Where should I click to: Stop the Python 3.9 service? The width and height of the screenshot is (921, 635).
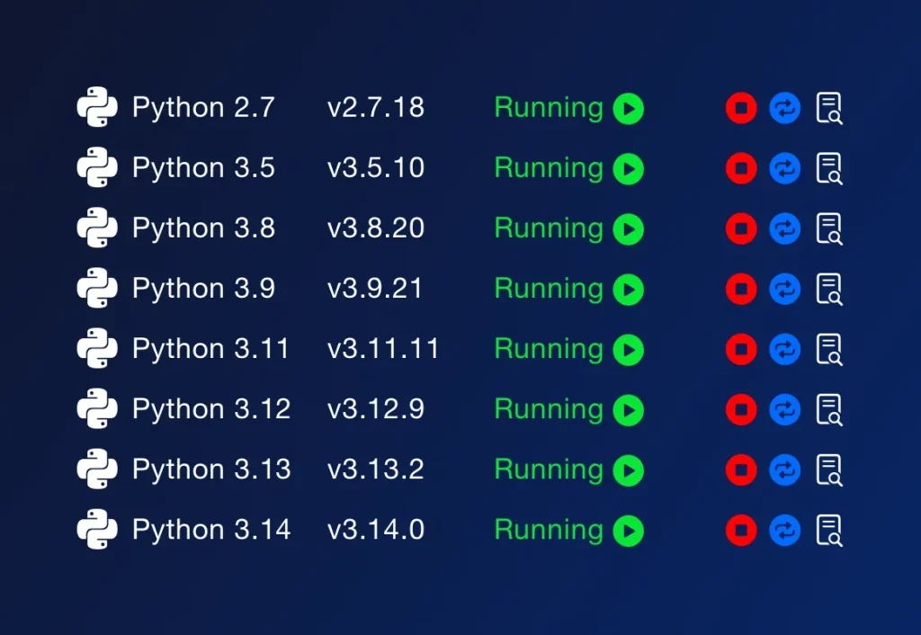tap(741, 289)
